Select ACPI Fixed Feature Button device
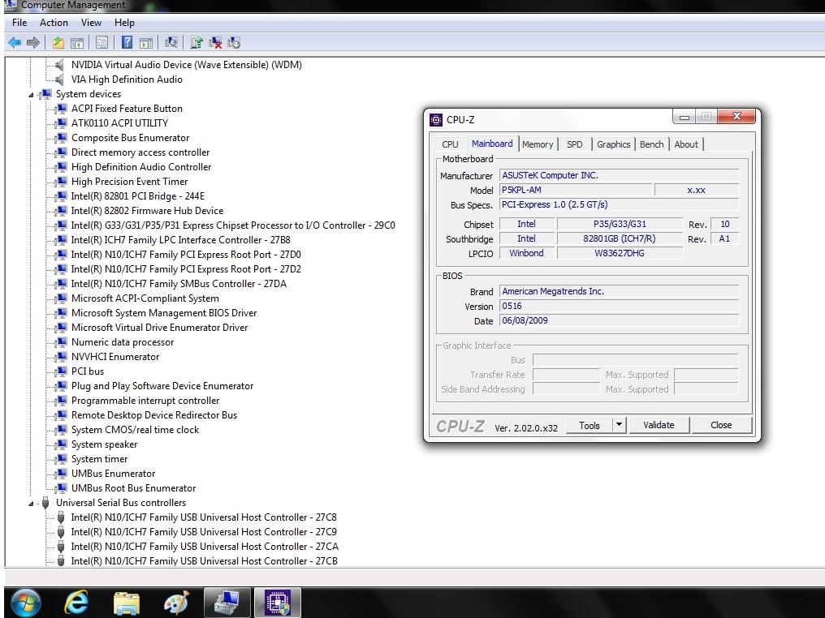825x618 pixels. [x=127, y=108]
